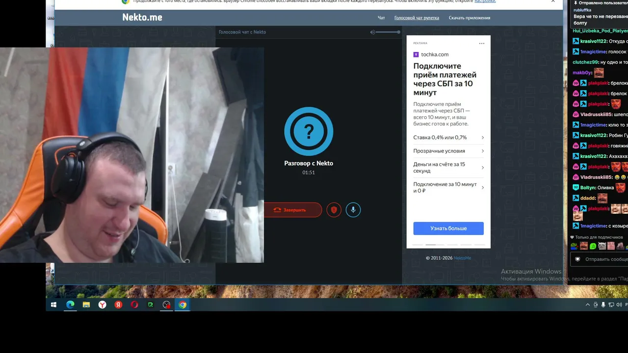The image size is (628, 353).
Task: Open the red Яндекс icon in taskbar
Action: (x=118, y=305)
